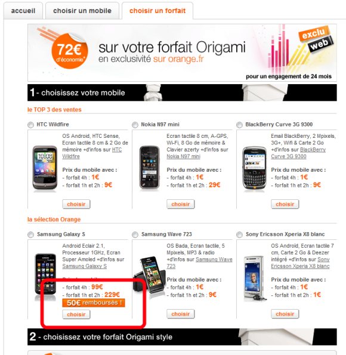Select the Nokia N97 mini radio button
Viewport: 346px width, 355px height.
135,125
